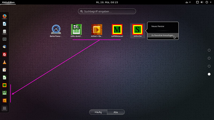Click the zzSuche application icon
Screen dimensions: 214x120
(x=137, y=29)
